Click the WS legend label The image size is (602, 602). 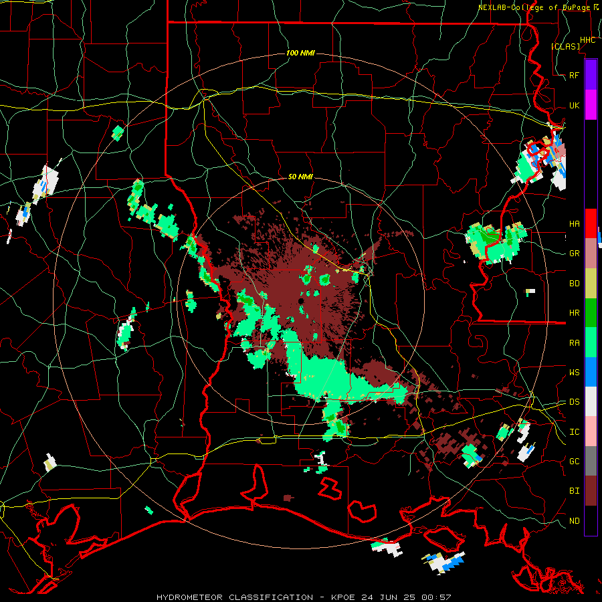coord(574,373)
